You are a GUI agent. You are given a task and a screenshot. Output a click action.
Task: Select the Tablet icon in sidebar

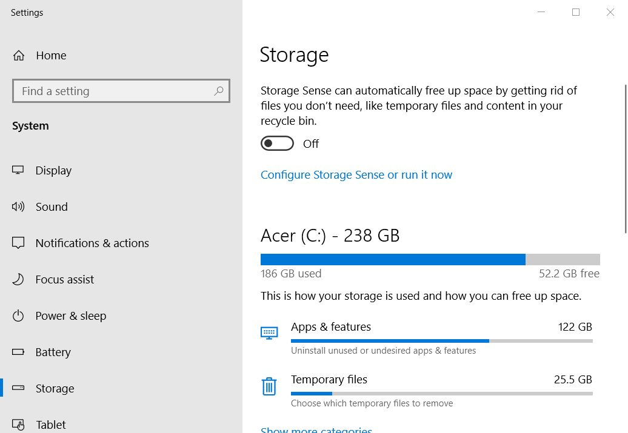tap(19, 425)
